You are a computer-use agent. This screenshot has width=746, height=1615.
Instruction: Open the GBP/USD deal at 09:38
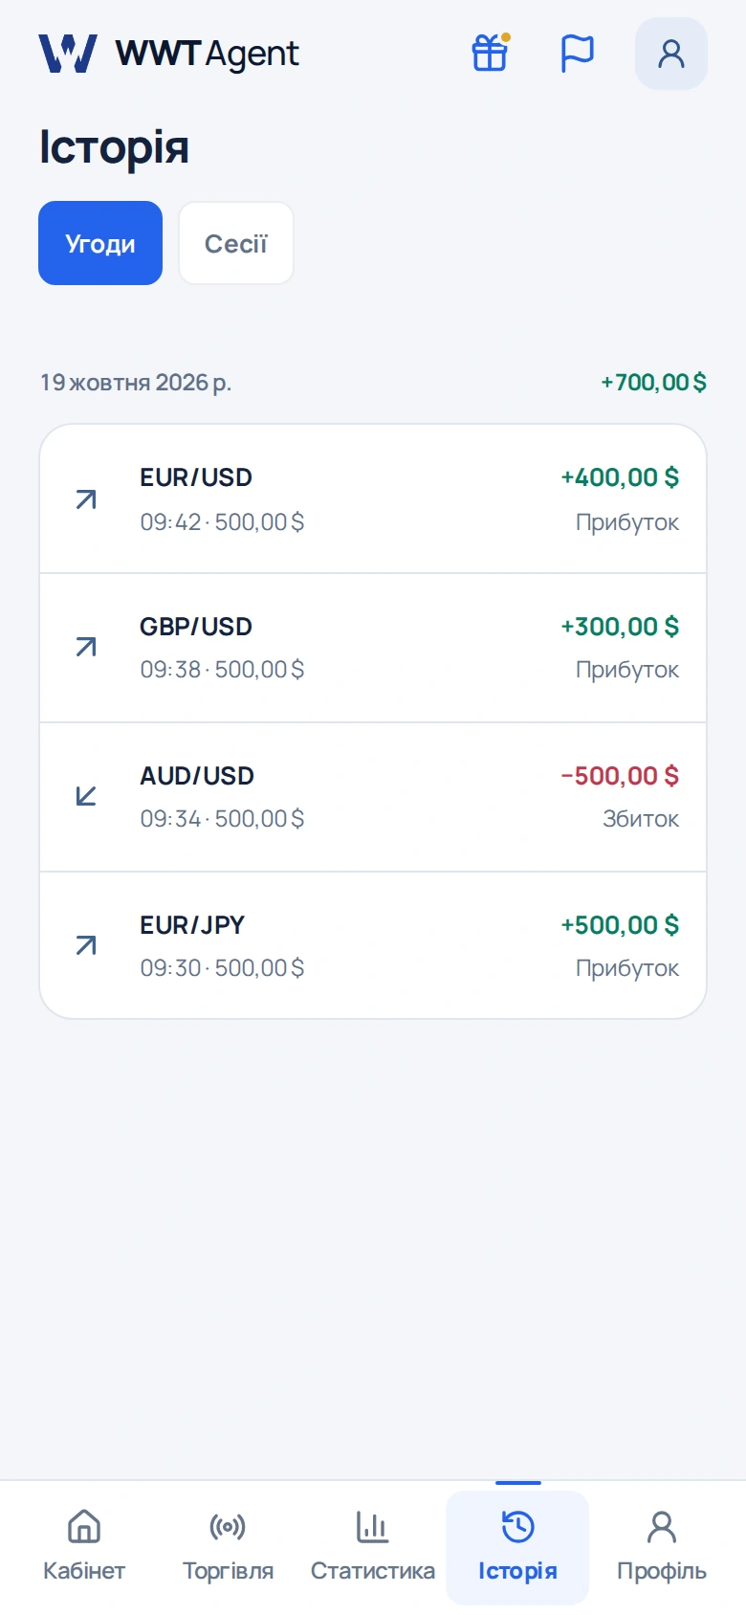[373, 648]
